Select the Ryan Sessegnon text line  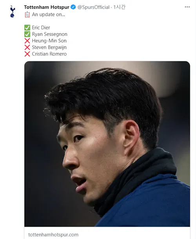tap(49, 34)
